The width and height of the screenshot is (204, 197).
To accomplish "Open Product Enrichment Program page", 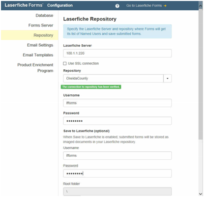I will 35,68.
